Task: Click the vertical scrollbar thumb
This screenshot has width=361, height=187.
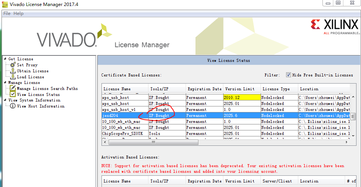Action: (x=352, y=116)
